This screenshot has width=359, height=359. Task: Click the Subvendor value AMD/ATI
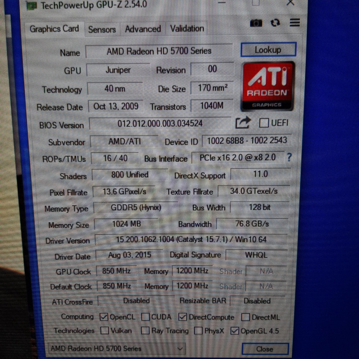coord(124,141)
